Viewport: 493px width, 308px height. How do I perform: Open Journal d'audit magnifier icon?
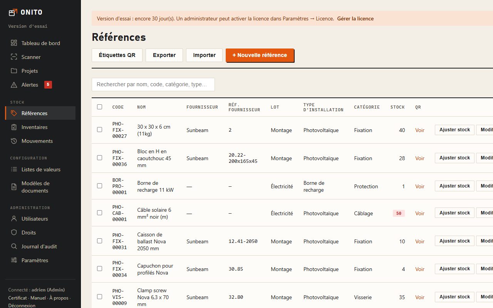click(x=14, y=246)
